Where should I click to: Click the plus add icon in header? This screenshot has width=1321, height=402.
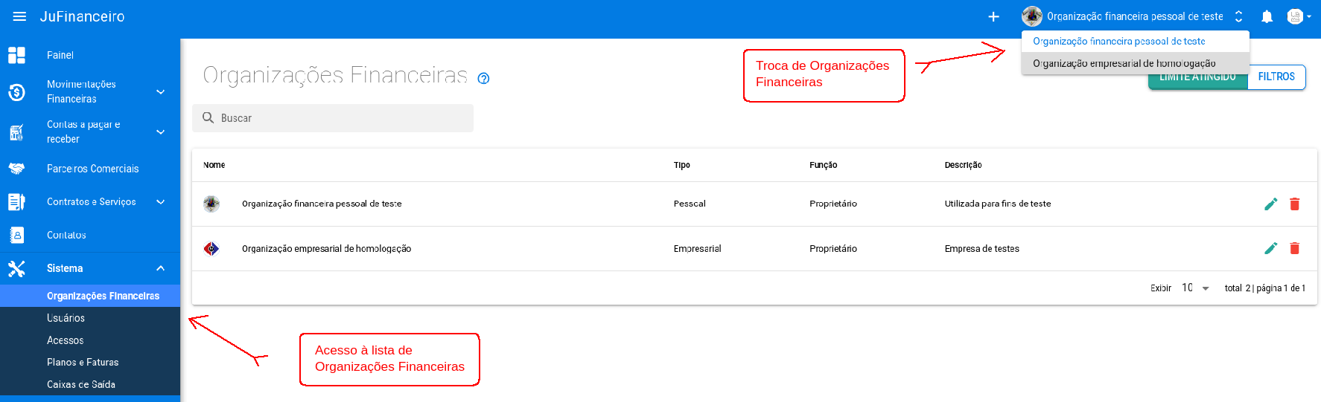[993, 16]
